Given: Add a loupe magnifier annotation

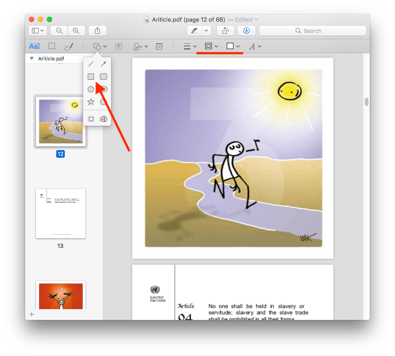Looking at the screenshot, I should coord(103,119).
